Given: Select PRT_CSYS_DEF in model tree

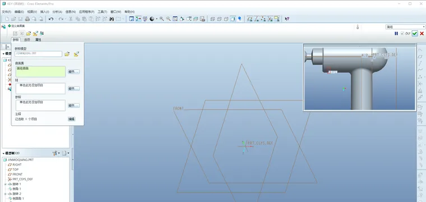Looking at the screenshot, I should tap(22, 179).
